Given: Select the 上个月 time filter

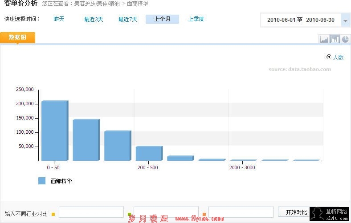Looking at the screenshot, I should 162,19.
